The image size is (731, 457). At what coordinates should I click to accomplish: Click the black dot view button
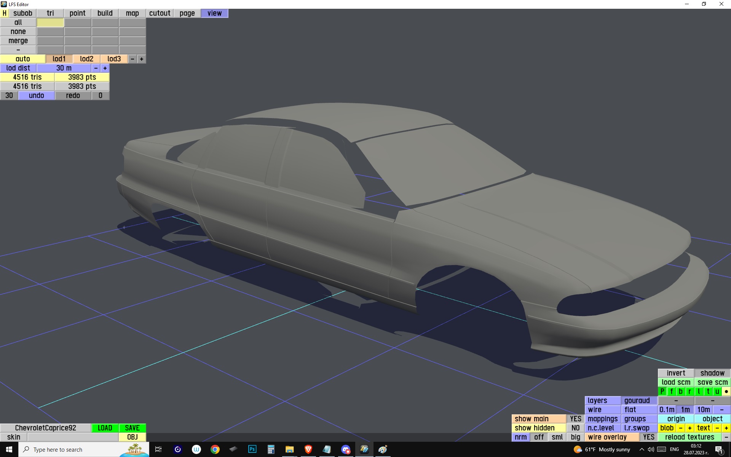coord(726,391)
